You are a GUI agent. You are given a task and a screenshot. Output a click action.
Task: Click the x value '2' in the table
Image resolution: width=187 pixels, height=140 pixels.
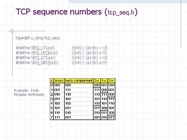52,94
